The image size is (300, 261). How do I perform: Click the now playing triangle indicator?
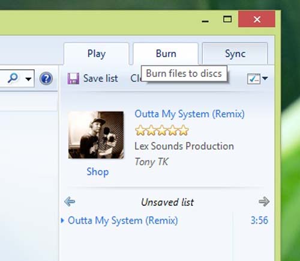[62, 221]
